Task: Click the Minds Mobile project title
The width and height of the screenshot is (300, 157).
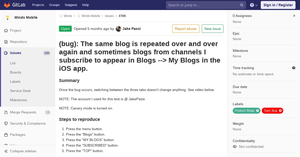Action: (x=26, y=17)
